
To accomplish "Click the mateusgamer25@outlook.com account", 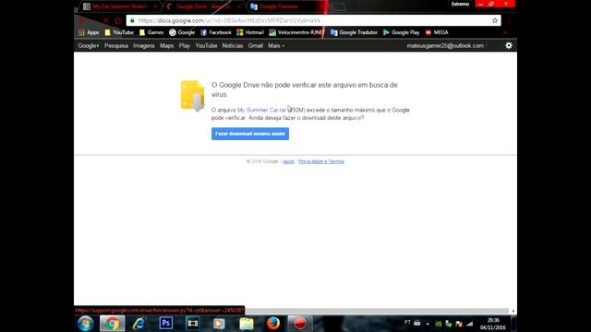I will point(445,45).
